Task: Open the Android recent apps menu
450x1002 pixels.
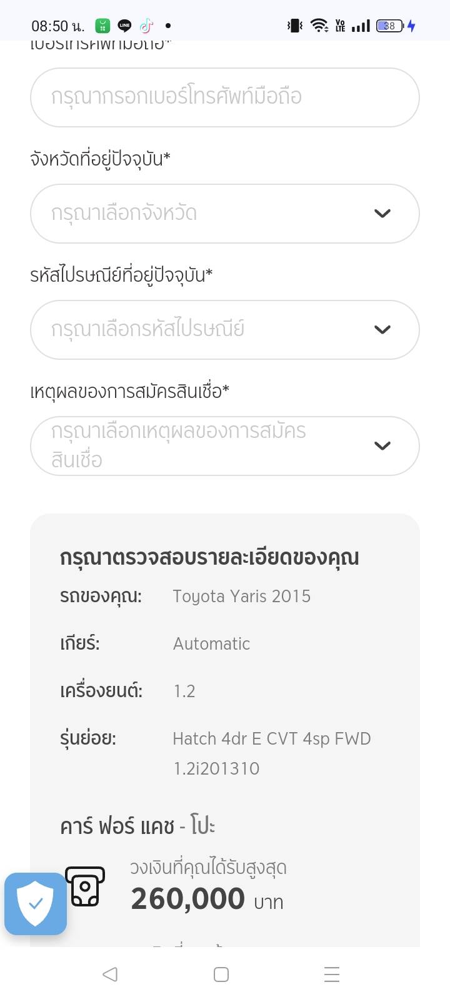Action: click(x=332, y=975)
